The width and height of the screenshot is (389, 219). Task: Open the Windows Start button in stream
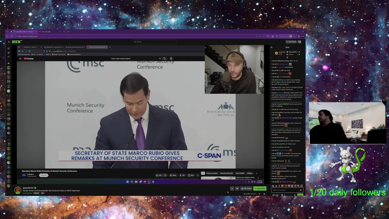pyautogui.click(x=128, y=182)
